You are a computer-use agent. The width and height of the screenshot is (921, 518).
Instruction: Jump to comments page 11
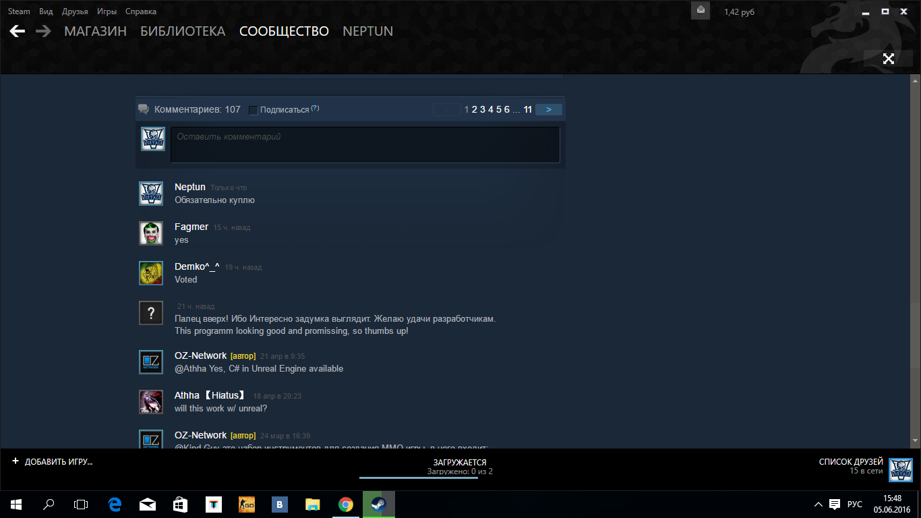(x=528, y=109)
